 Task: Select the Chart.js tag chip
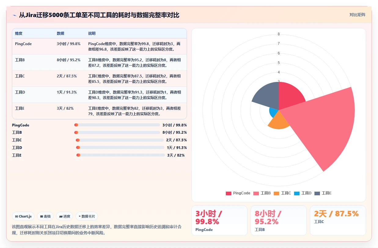24,216
